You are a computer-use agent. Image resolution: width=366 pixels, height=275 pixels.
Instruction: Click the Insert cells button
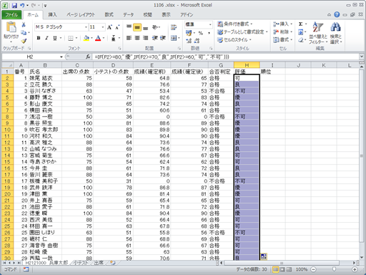(283, 24)
